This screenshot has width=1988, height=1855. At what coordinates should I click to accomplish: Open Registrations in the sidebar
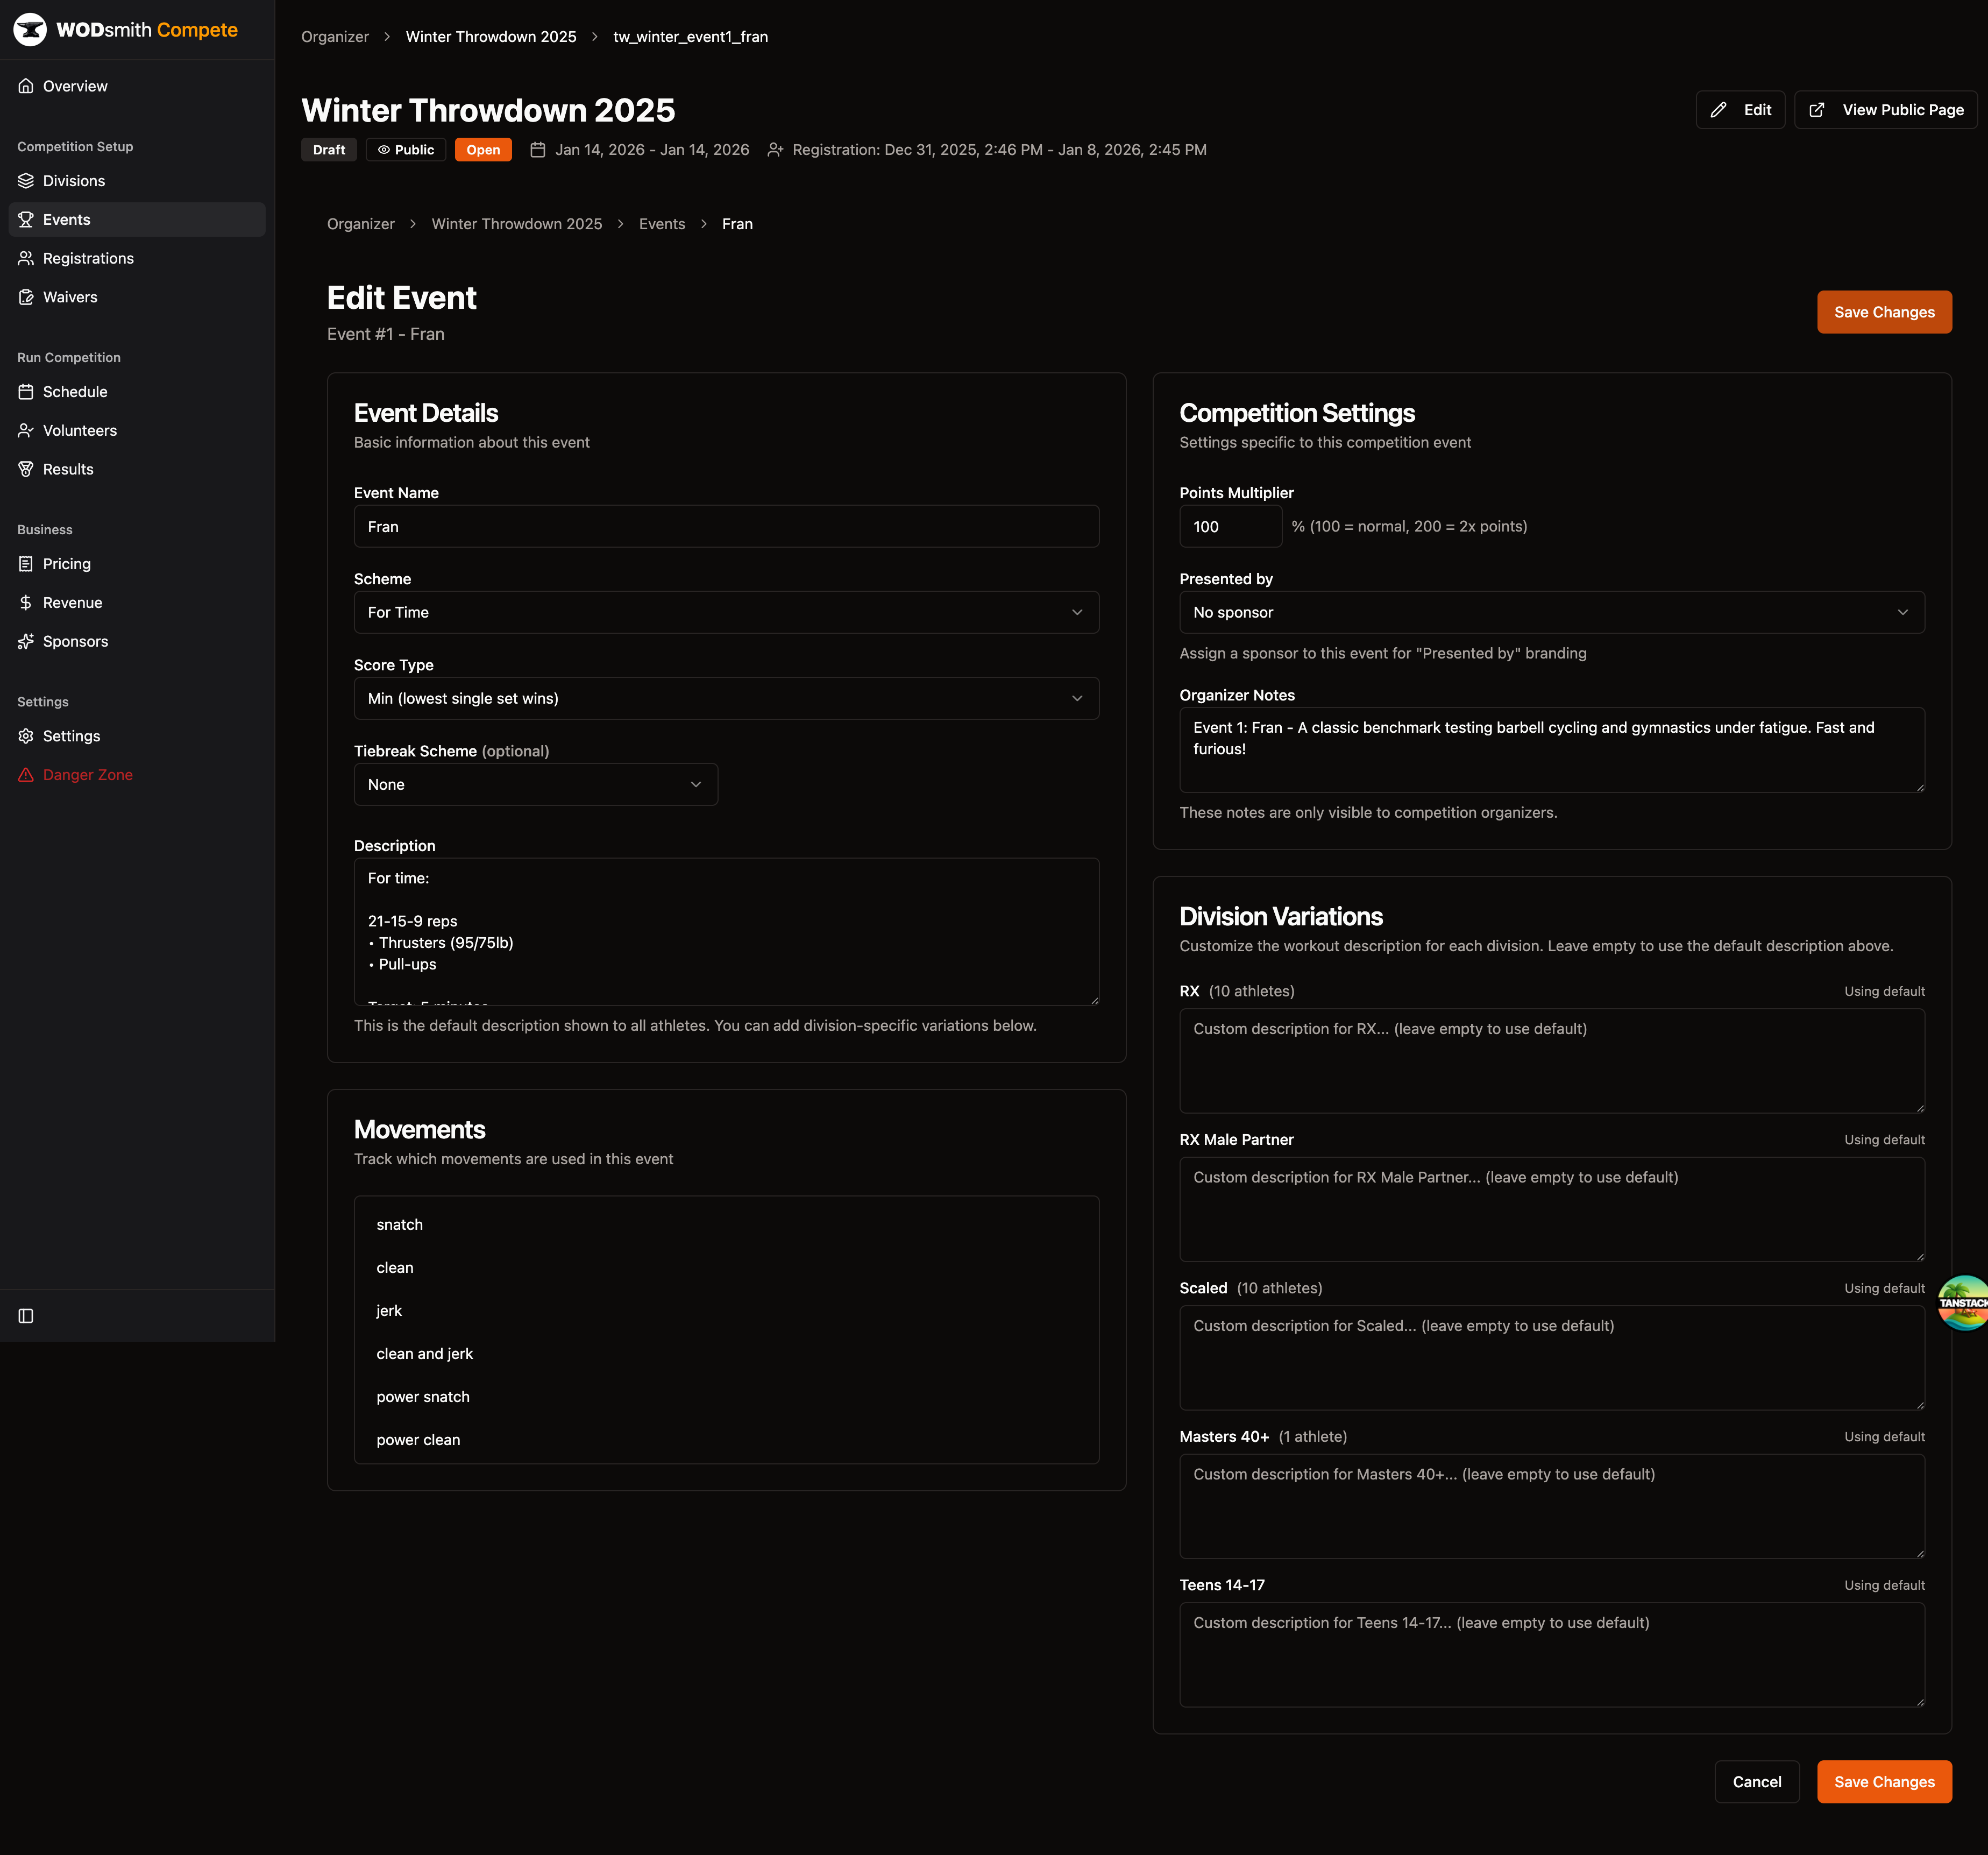[x=137, y=258]
